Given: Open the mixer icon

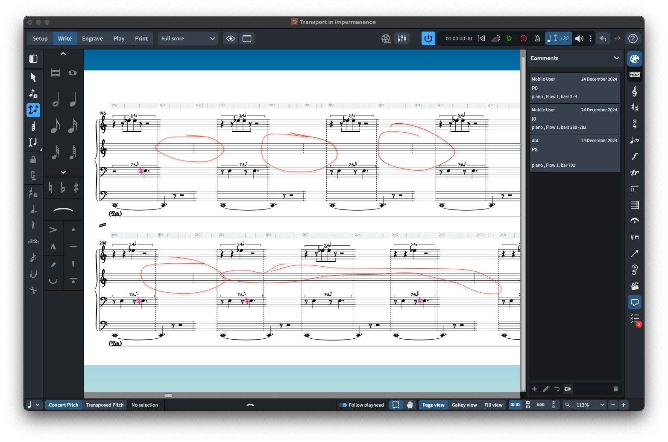Looking at the screenshot, I should (402, 38).
